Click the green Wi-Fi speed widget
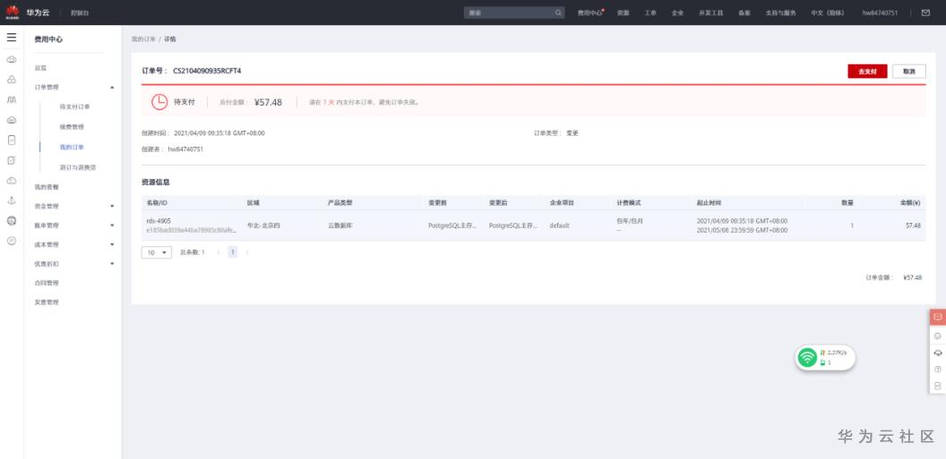The image size is (946, 459). coord(825,357)
